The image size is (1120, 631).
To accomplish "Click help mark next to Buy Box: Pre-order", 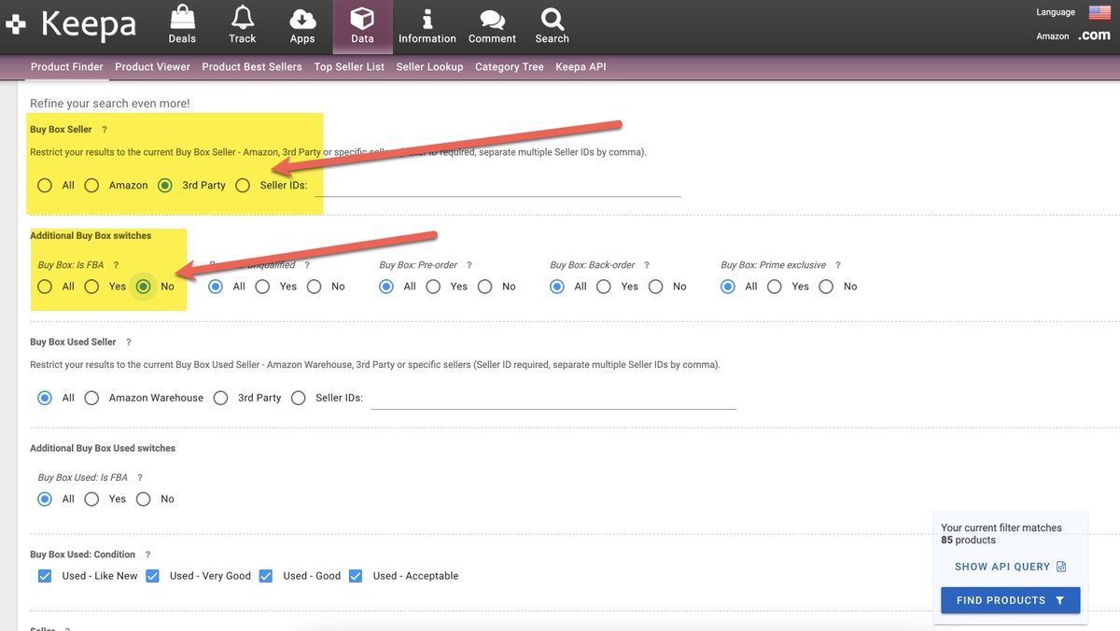I will [x=469, y=265].
